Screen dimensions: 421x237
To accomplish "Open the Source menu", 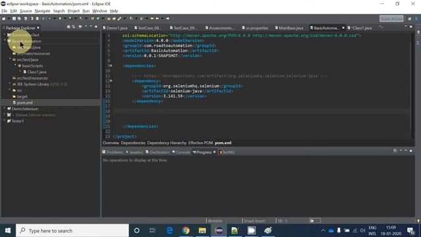I will pyautogui.click(x=26, y=11).
